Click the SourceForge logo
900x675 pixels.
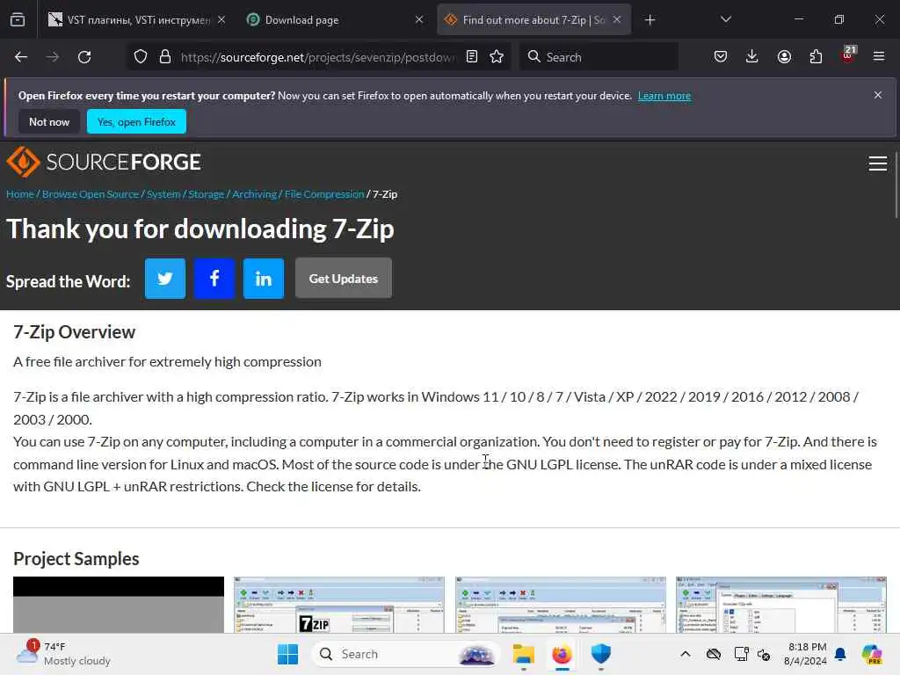pyautogui.click(x=104, y=162)
